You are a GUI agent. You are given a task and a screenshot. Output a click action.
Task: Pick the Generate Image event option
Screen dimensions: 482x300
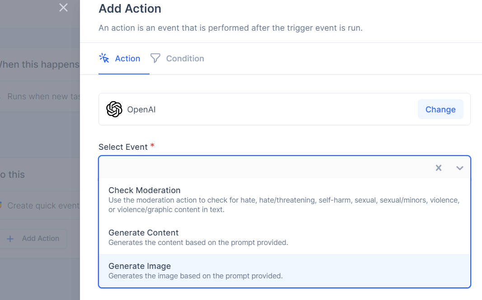(284, 271)
